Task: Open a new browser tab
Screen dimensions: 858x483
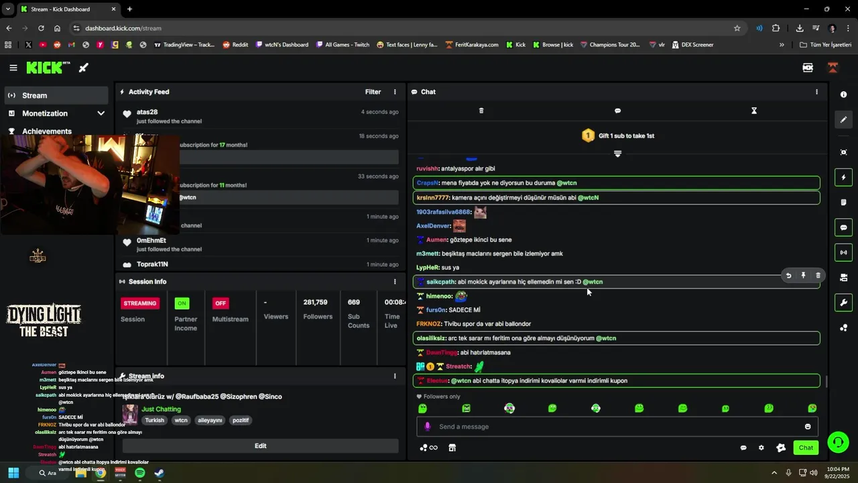Action: coord(129,9)
